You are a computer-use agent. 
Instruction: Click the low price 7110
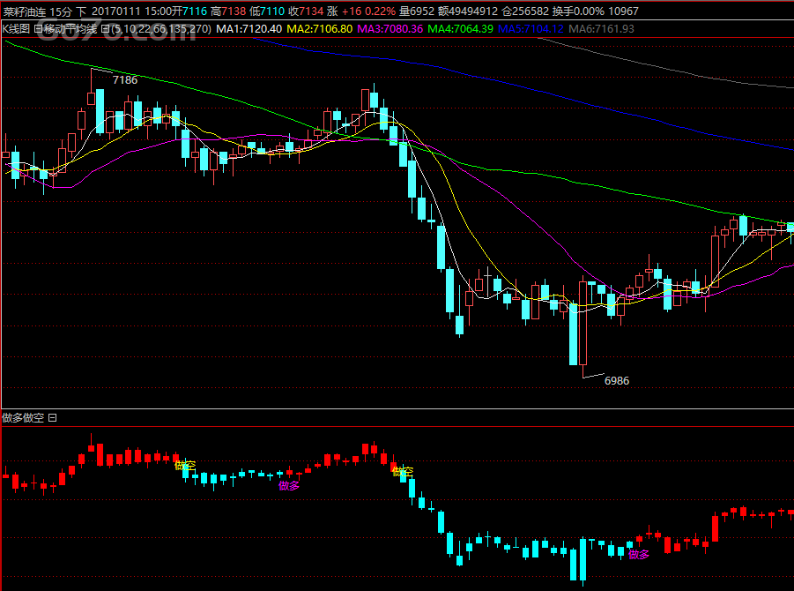click(272, 11)
